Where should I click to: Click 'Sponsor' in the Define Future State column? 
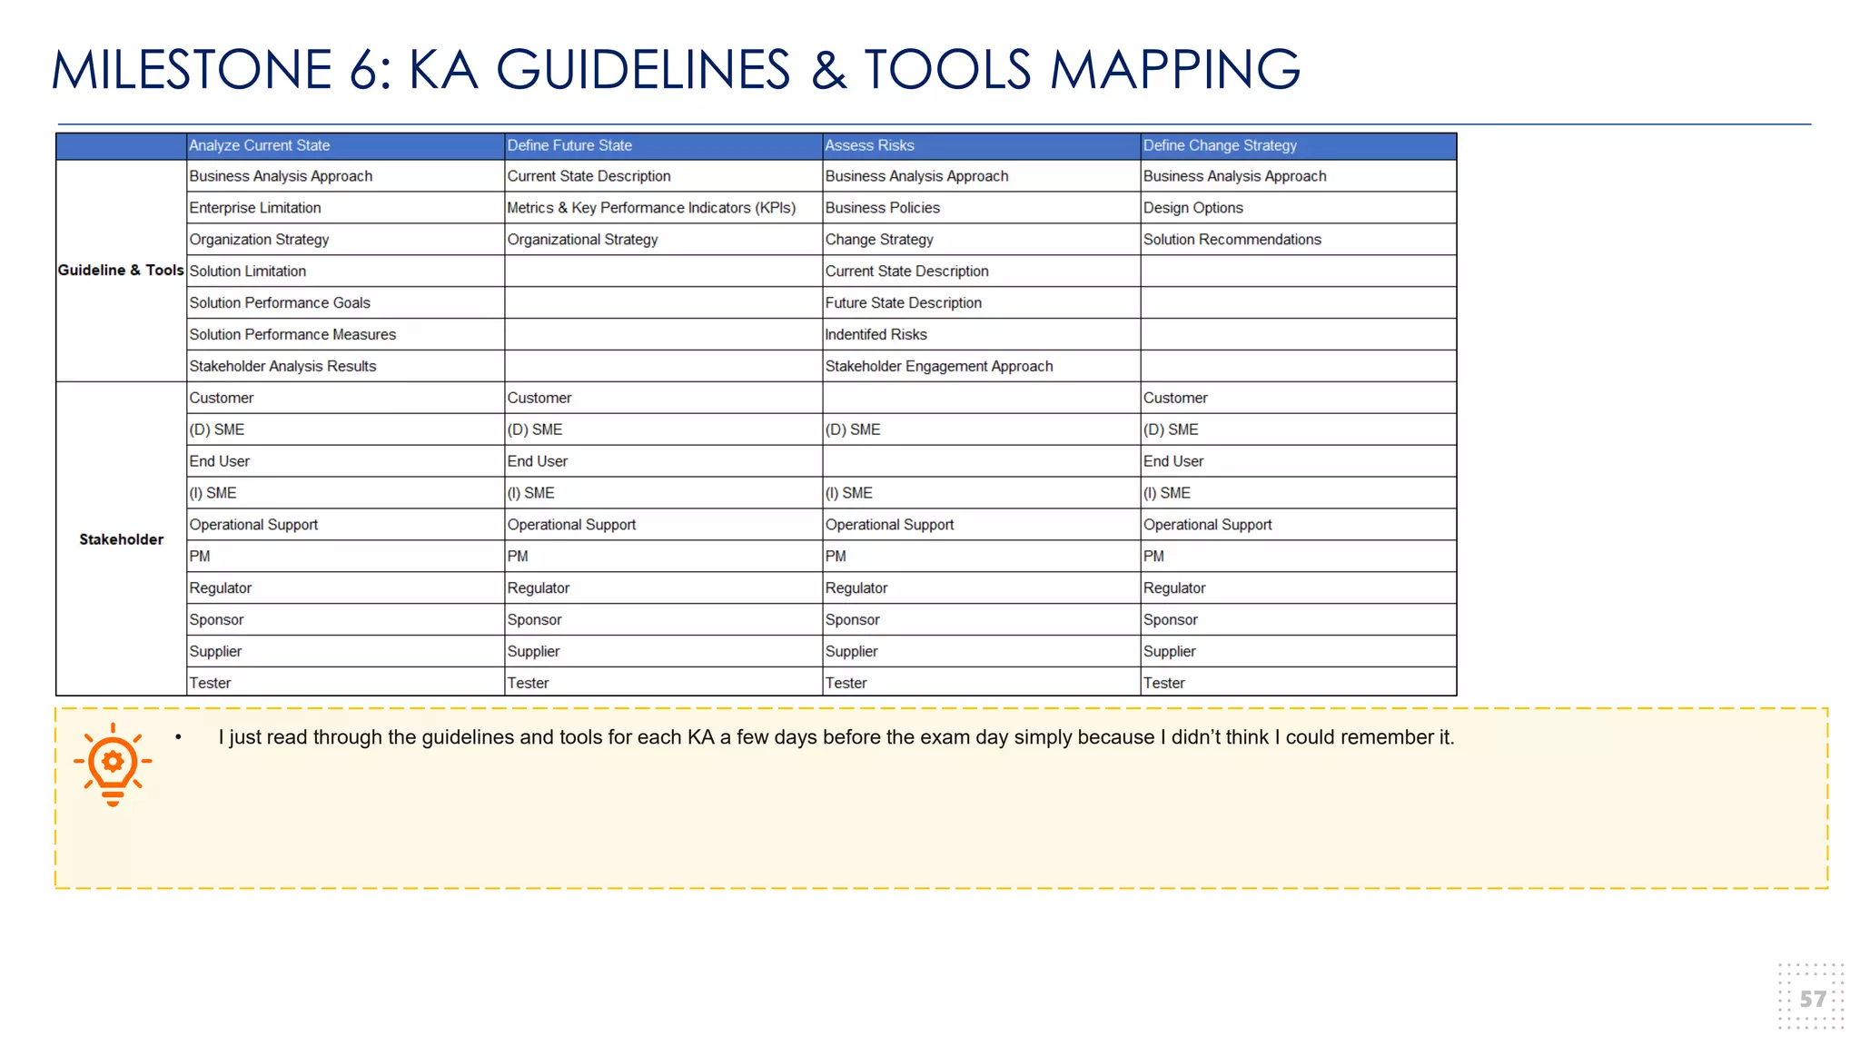click(663, 620)
